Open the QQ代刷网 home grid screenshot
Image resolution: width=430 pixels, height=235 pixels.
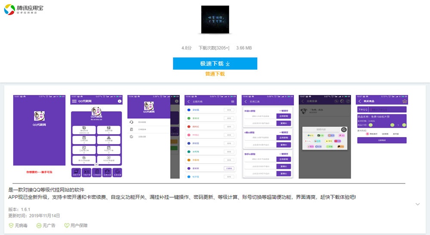[96, 136]
